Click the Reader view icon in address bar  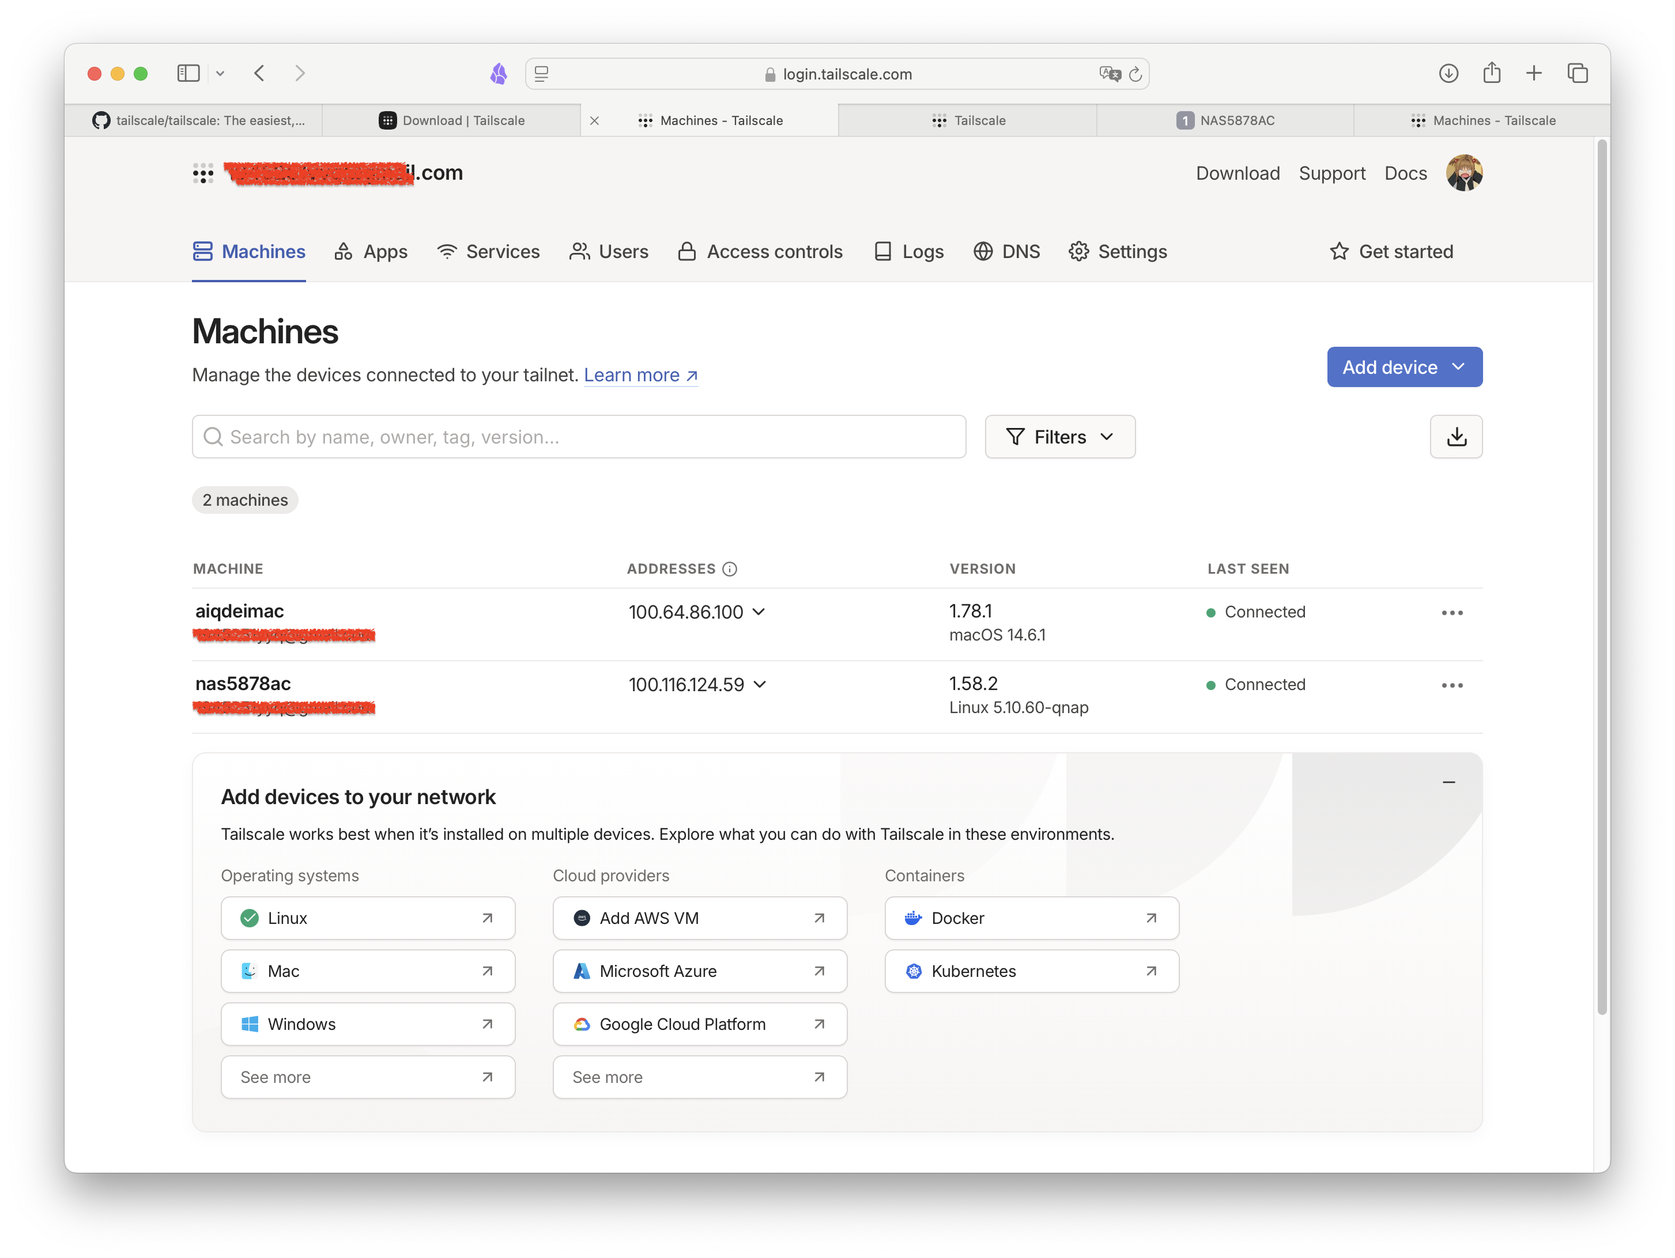(541, 74)
